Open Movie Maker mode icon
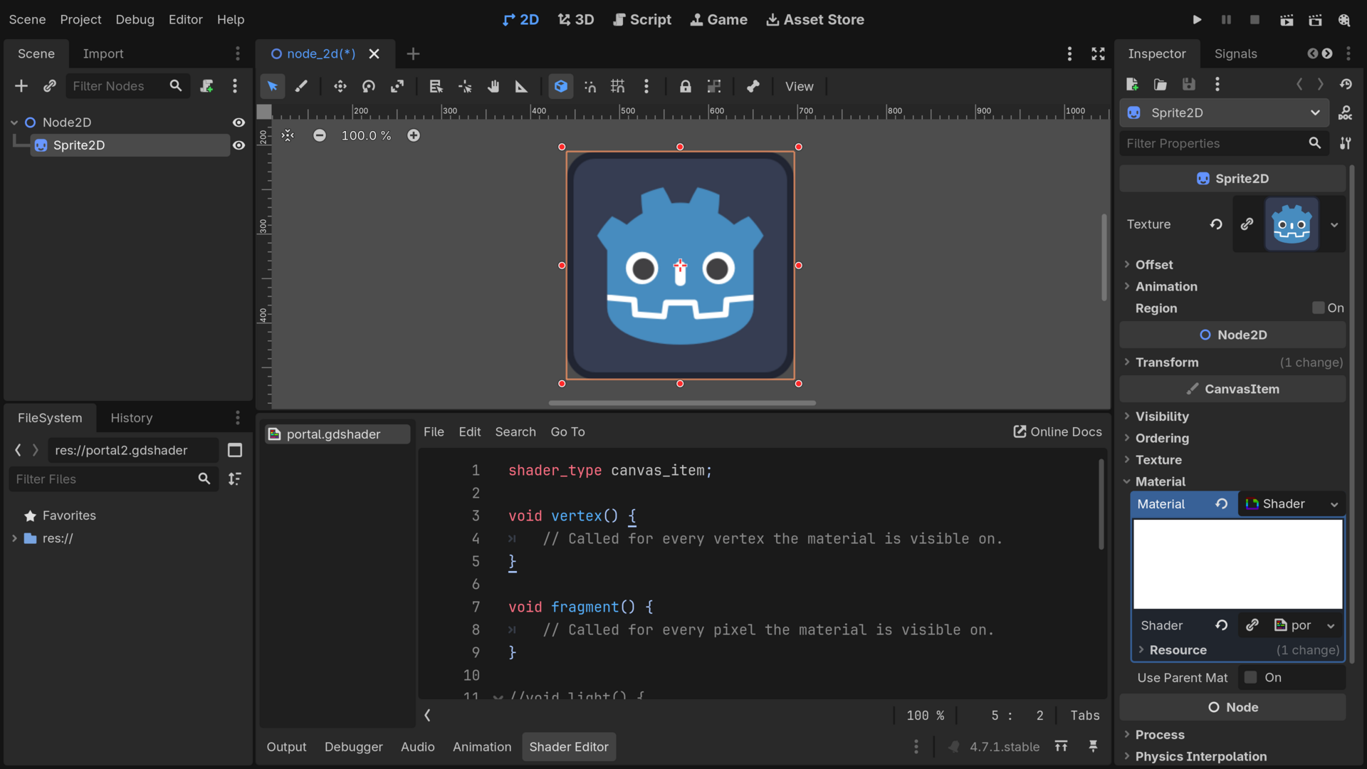The image size is (1367, 769). 1344,20
